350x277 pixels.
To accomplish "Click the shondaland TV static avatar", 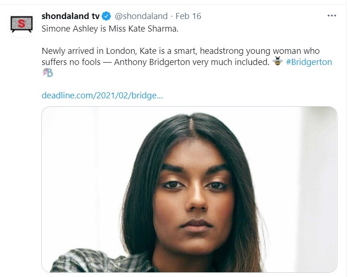I will pos(21,24).
